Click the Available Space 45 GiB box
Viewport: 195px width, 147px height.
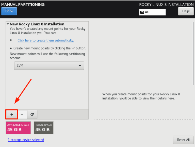tap(18, 128)
